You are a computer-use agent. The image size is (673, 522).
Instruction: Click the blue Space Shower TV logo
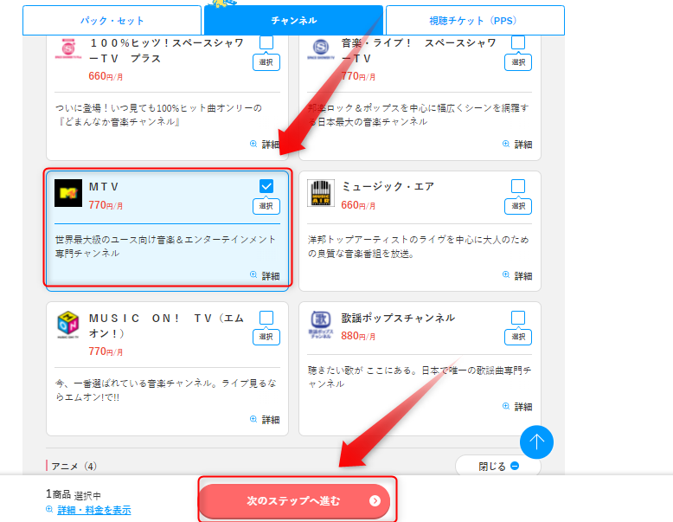(321, 49)
